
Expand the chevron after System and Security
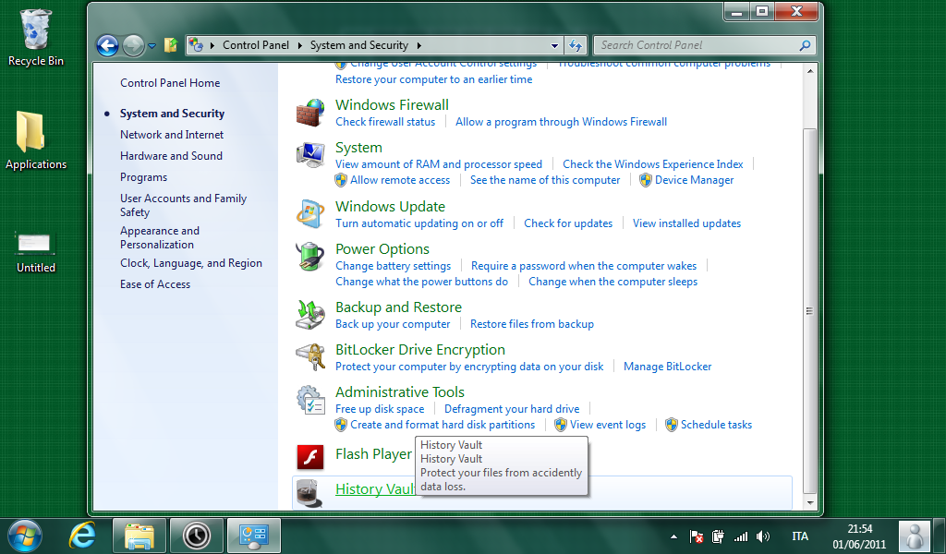419,46
